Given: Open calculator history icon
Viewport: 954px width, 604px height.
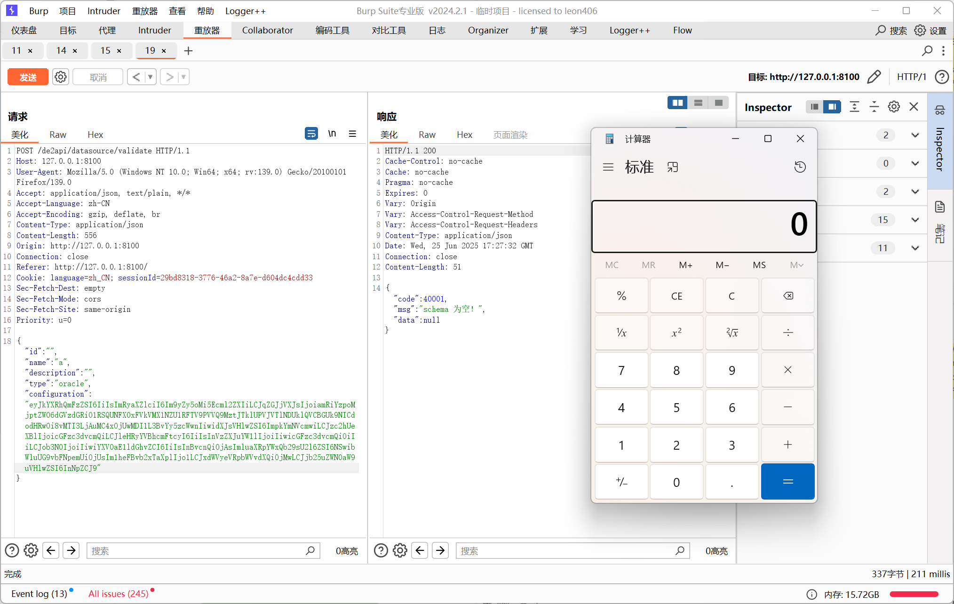Looking at the screenshot, I should 800,167.
